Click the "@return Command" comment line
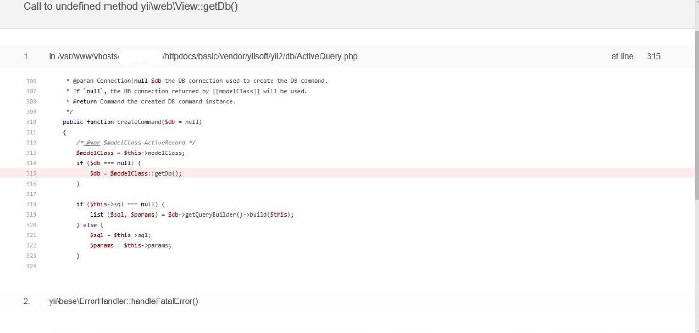 point(151,101)
